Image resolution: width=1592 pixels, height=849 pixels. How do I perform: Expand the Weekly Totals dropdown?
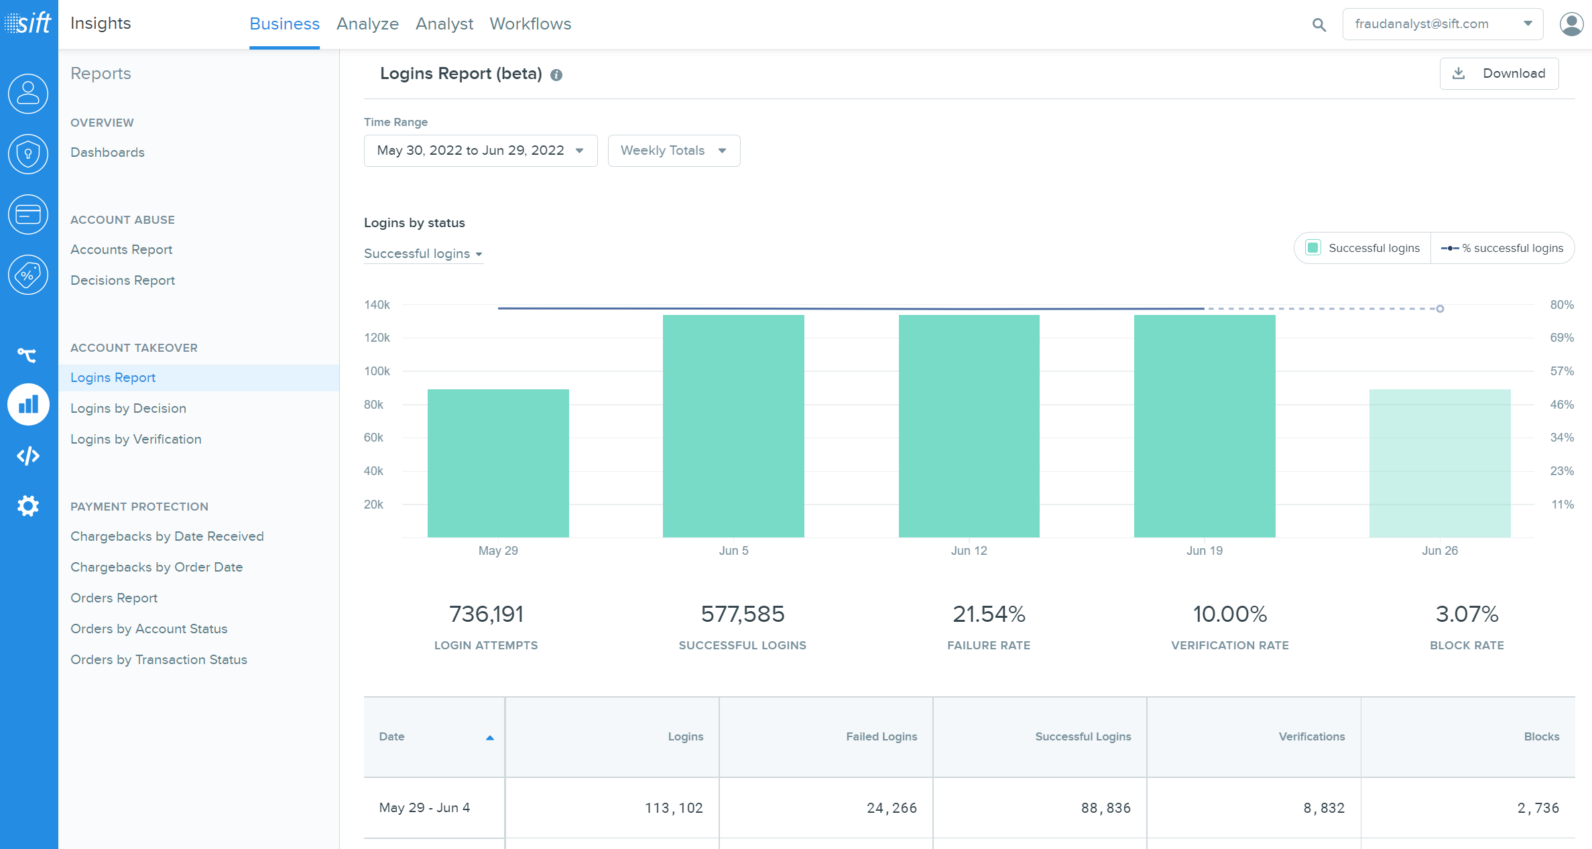pos(673,150)
